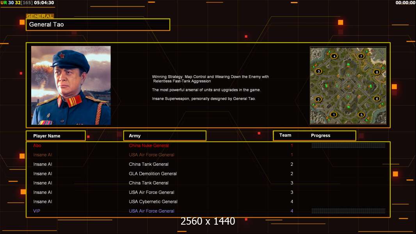Click the 05:04:30 clock at top left

tap(44, 3)
